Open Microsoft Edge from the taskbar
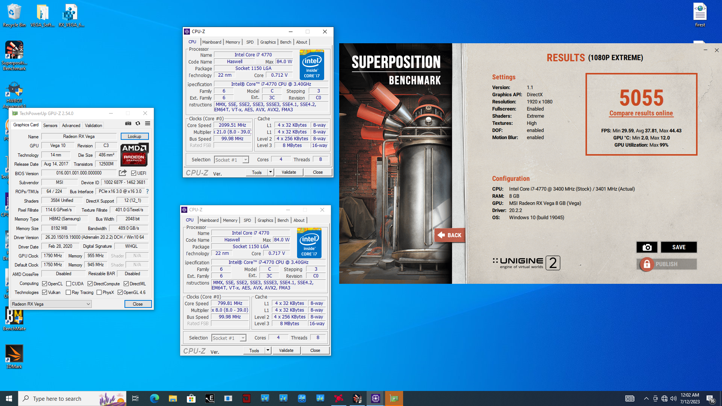Image resolution: width=722 pixels, height=406 pixels. [x=155, y=398]
